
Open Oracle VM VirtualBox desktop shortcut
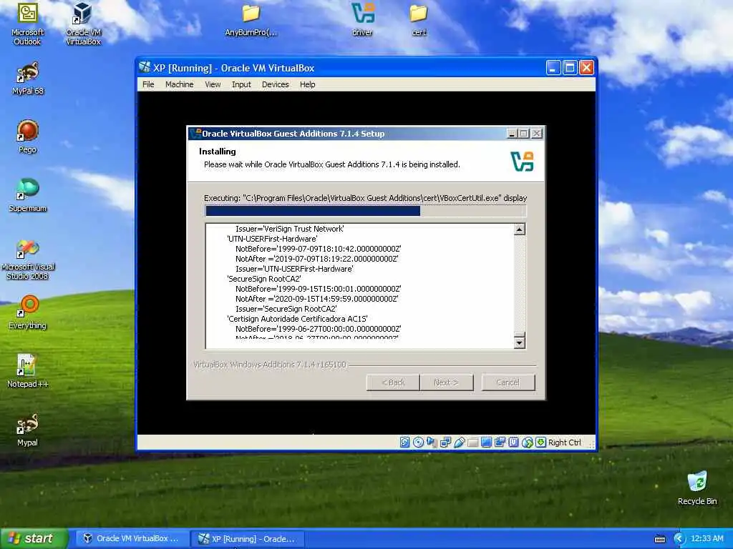pos(83,24)
